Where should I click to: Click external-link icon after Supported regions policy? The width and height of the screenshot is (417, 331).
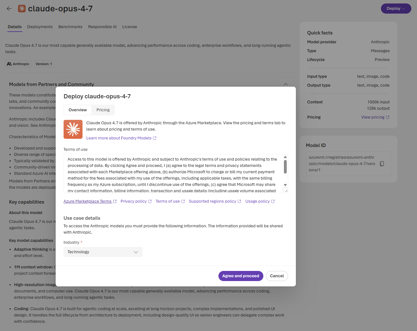point(239,201)
